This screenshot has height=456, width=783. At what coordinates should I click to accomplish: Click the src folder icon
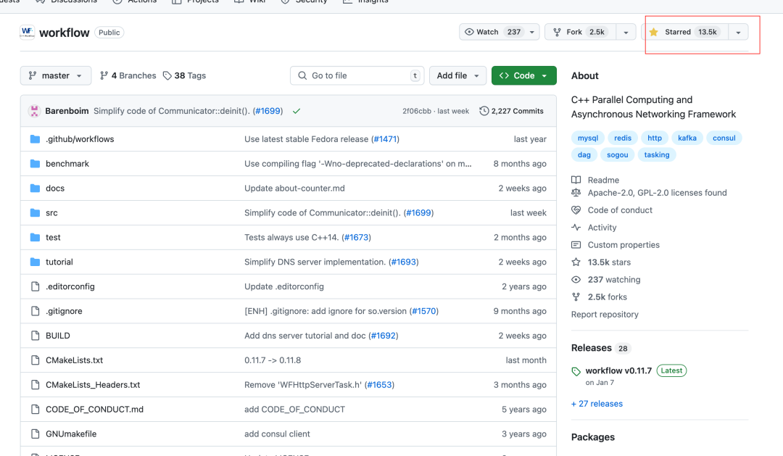(x=35, y=212)
